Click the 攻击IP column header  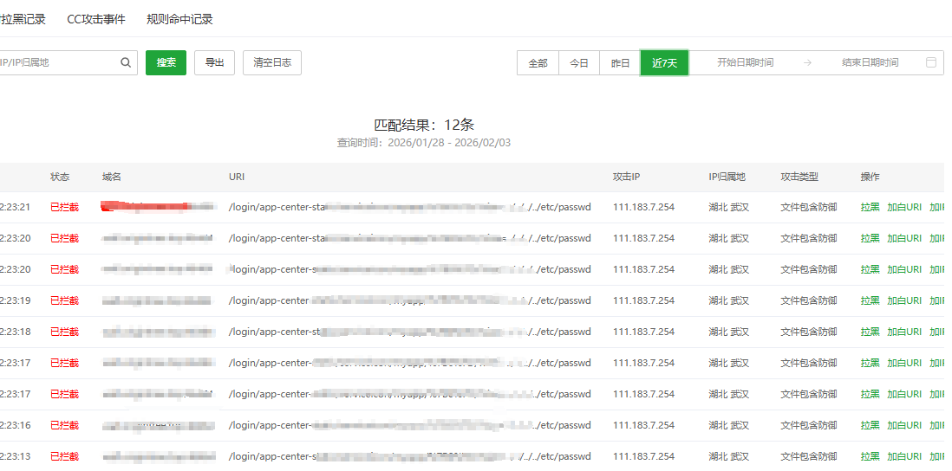pos(627,177)
